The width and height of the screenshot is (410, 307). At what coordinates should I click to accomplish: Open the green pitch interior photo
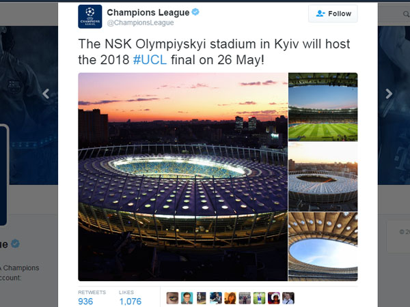[x=323, y=107]
